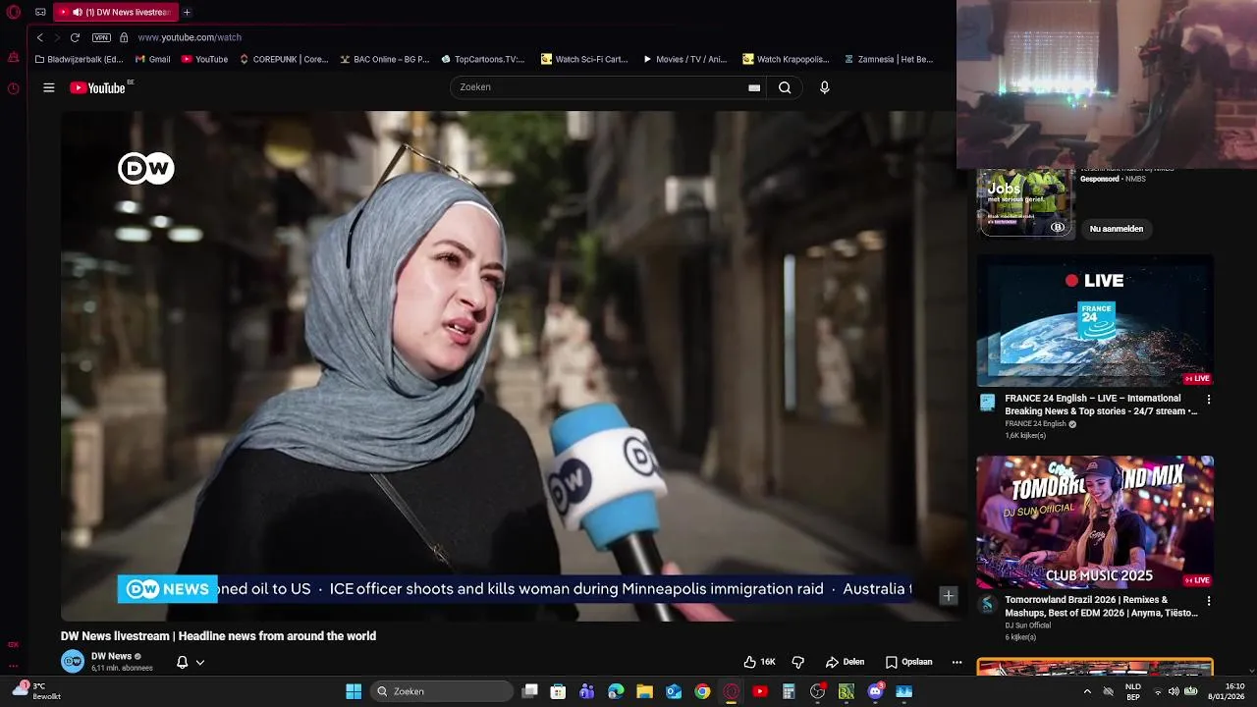
Task: Reload the current page
Action: (75, 37)
